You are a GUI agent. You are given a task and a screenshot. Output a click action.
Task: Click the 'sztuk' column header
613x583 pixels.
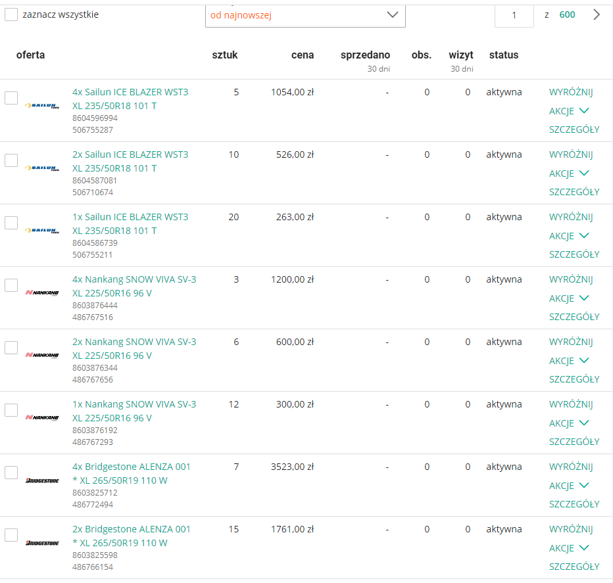click(225, 55)
